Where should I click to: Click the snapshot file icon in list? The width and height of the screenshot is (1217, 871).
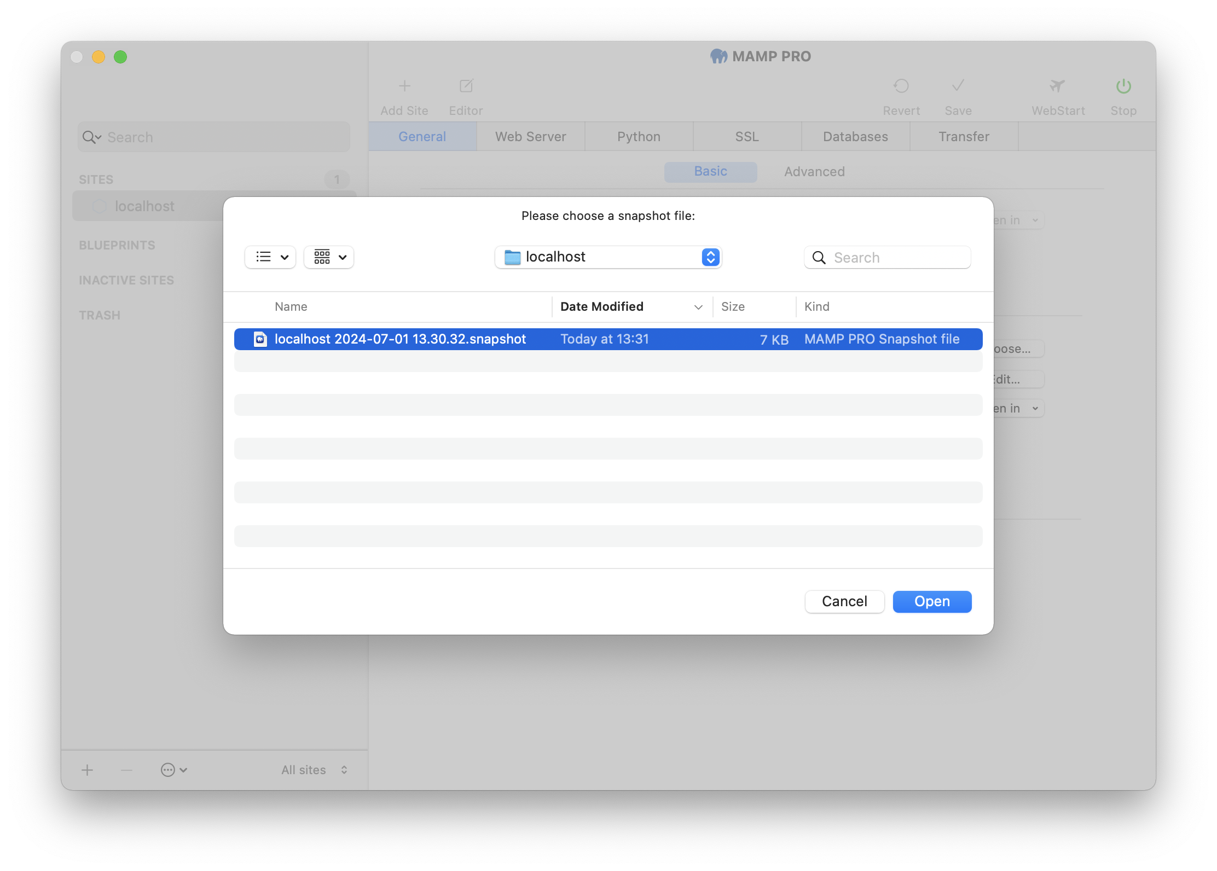[x=260, y=339]
